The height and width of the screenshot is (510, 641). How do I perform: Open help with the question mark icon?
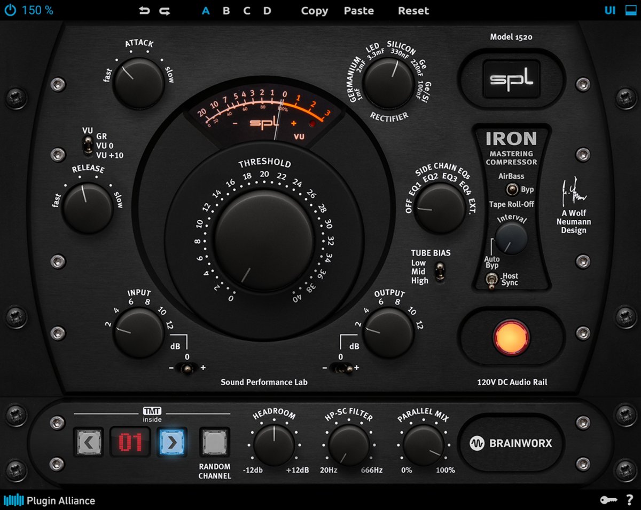coord(630,500)
